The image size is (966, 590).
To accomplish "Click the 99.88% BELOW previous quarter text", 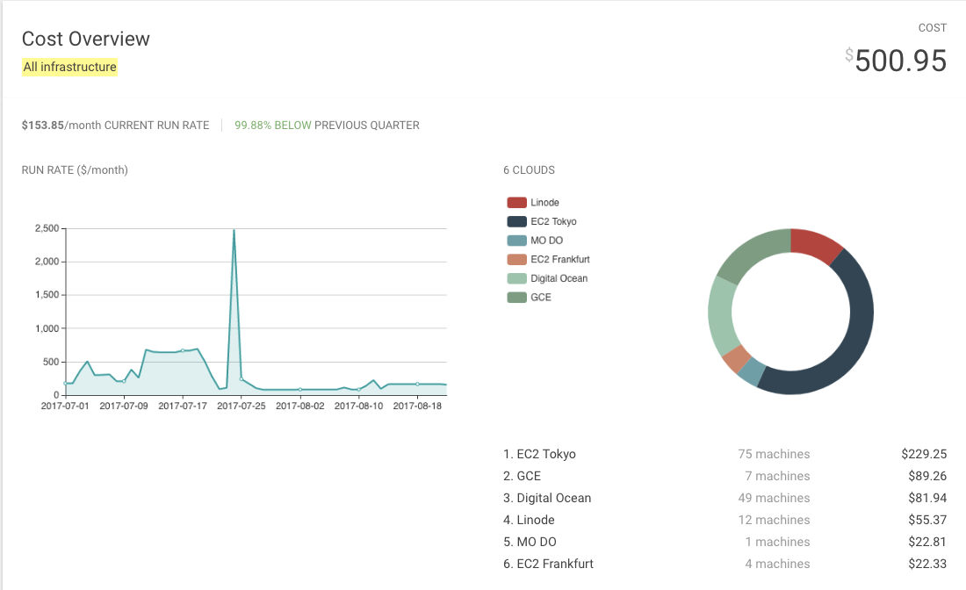I will click(272, 126).
